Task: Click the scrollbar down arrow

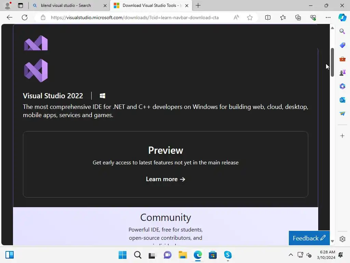Action: 332,241
